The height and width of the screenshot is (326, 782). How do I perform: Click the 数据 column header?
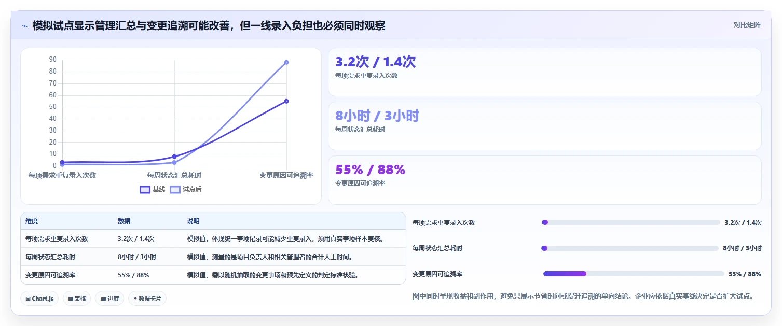[124, 221]
